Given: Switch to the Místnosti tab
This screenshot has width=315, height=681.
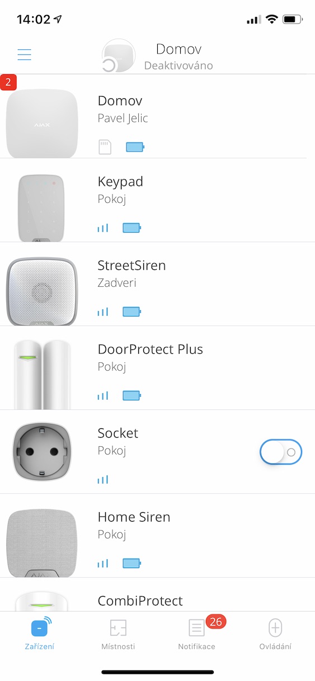Looking at the screenshot, I should click(x=118, y=635).
